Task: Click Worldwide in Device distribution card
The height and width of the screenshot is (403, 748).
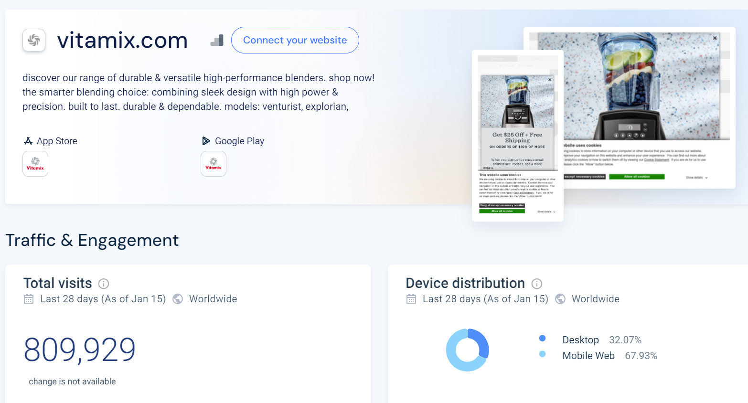Action: click(x=596, y=299)
